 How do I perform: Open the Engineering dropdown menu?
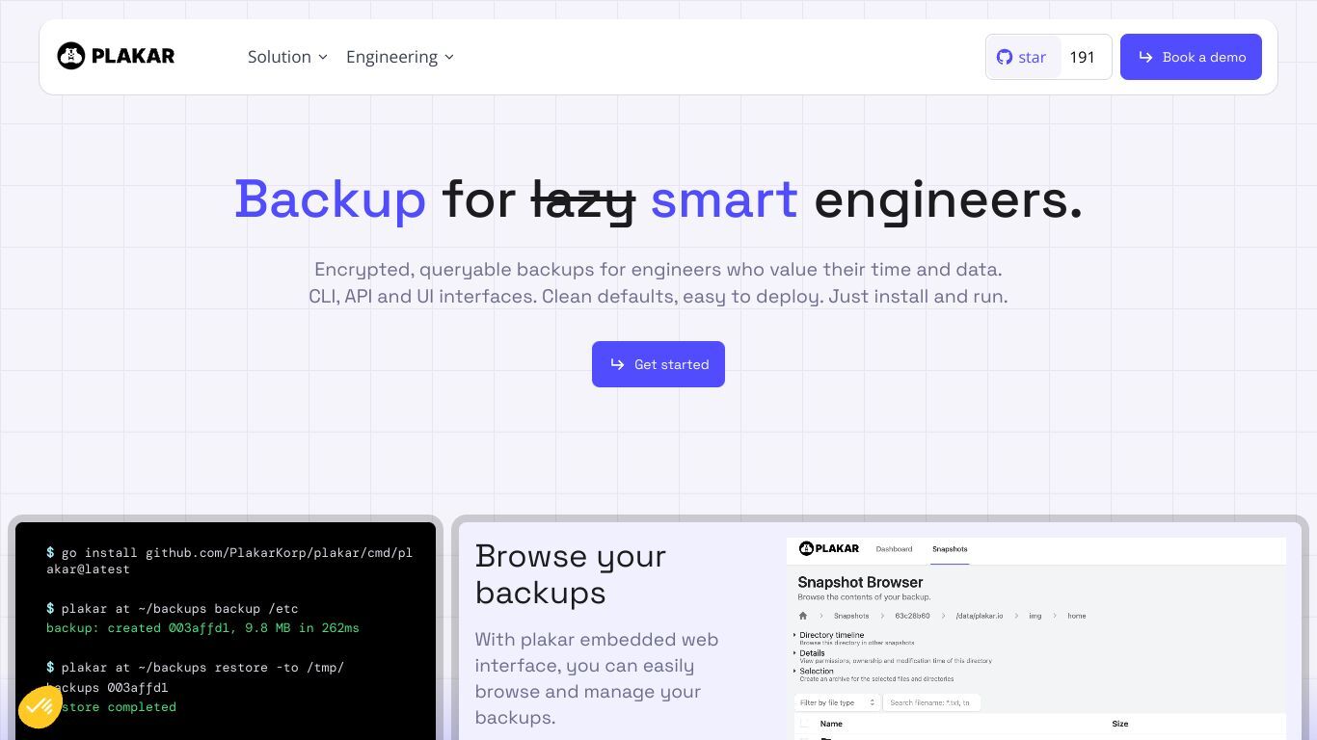[x=399, y=57]
